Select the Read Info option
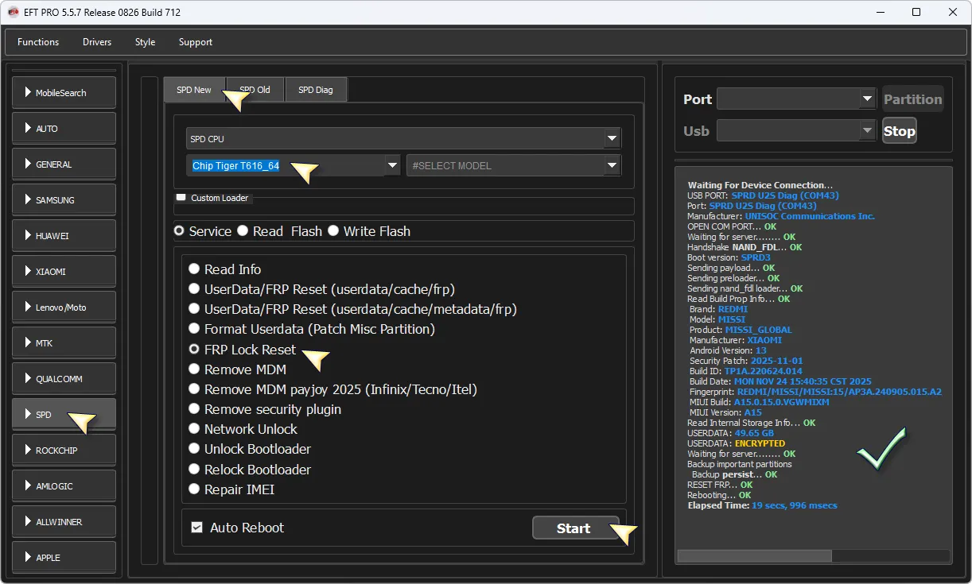This screenshot has height=584, width=972. (x=194, y=269)
